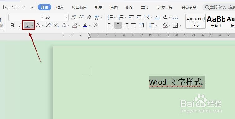Open the 引用 tab
This screenshot has width=235, height=119.
click(x=98, y=7)
